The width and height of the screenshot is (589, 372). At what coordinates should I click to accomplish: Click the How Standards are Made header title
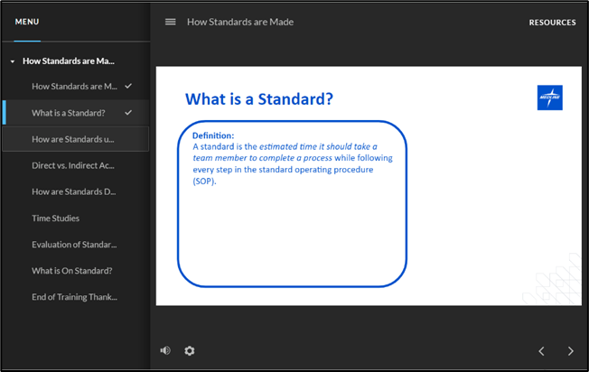pyautogui.click(x=240, y=22)
